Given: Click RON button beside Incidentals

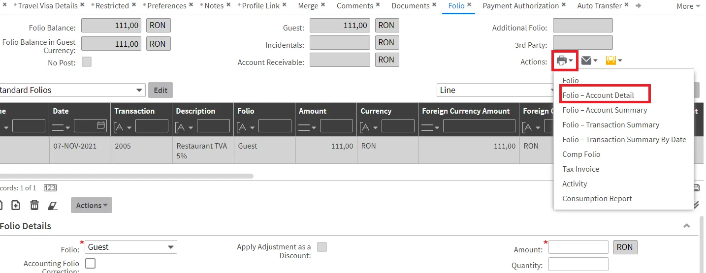Looking at the screenshot, I should (x=386, y=42).
